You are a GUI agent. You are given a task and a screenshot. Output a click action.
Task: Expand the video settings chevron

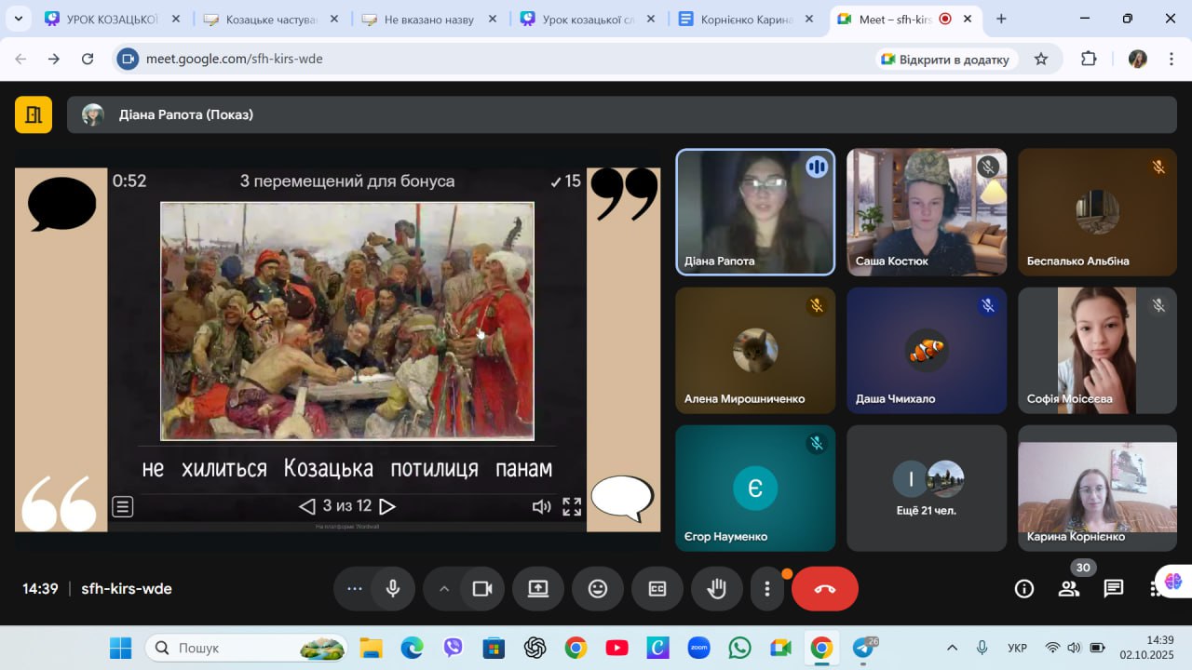[444, 588]
